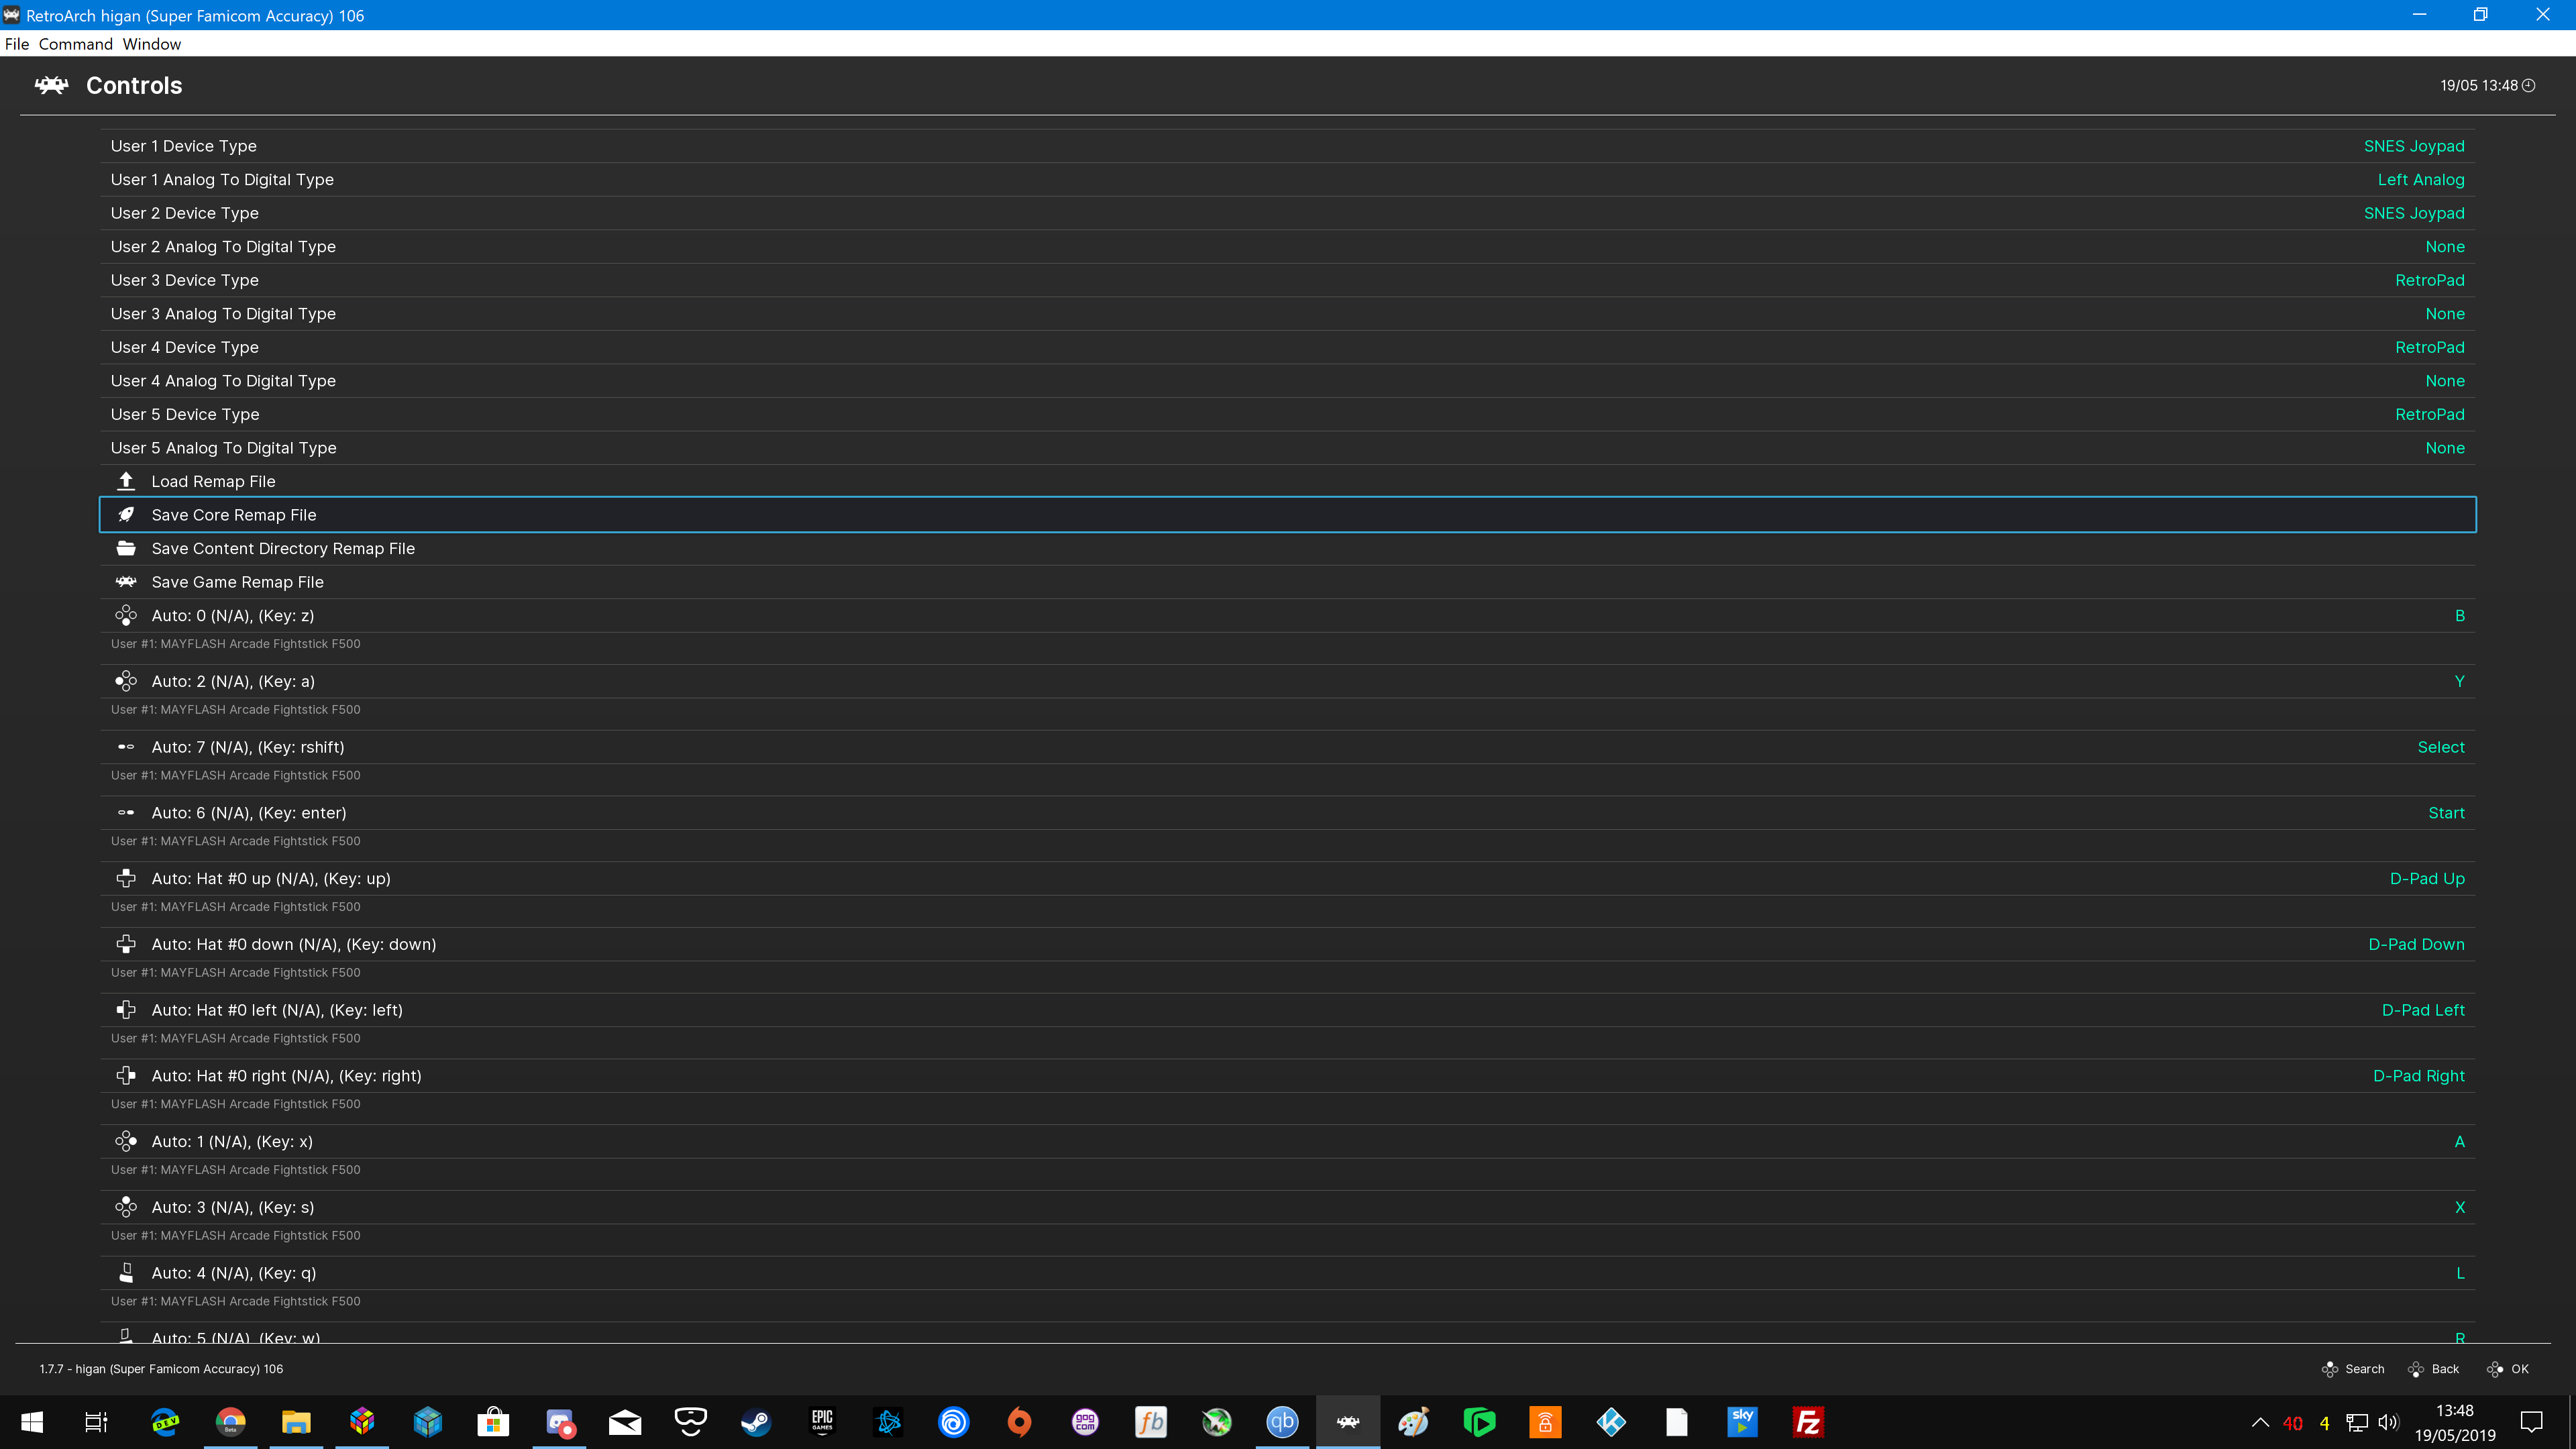Open User 5 Device Type option
This screenshot has height=1449, width=2576.
point(1288,414)
